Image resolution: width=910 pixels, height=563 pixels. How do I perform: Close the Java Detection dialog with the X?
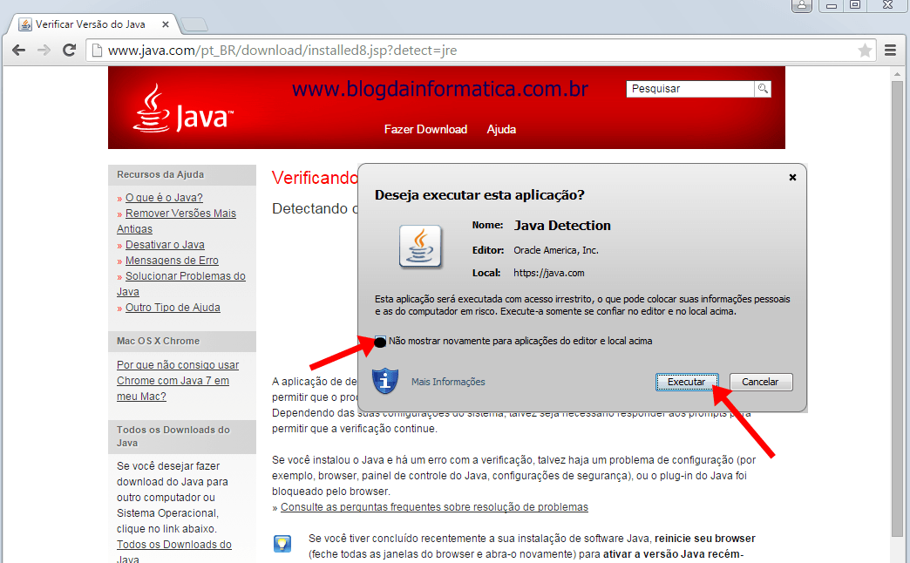[792, 177]
